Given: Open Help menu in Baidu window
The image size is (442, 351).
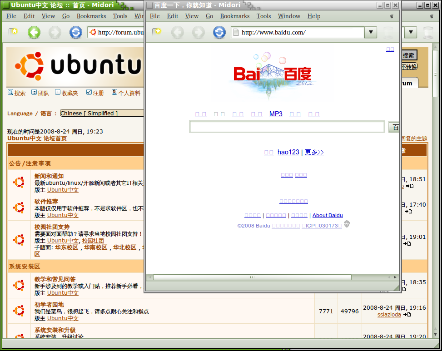Looking at the screenshot, I should coord(314,16).
